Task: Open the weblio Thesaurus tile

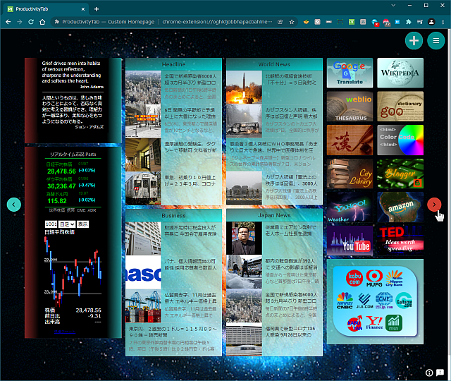Action: [350, 107]
